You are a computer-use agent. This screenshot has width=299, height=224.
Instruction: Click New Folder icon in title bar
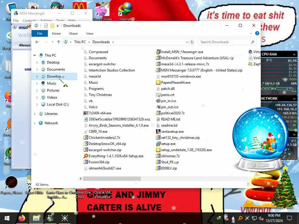pyautogui.click(x=52, y=26)
